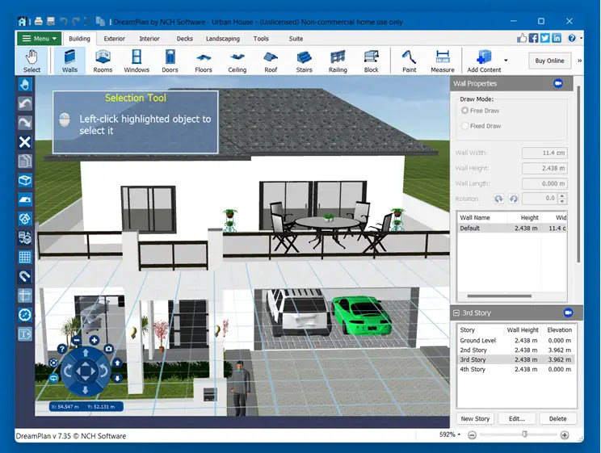The height and width of the screenshot is (453, 601).
Task: Select the Walls tool
Action: tap(69, 61)
